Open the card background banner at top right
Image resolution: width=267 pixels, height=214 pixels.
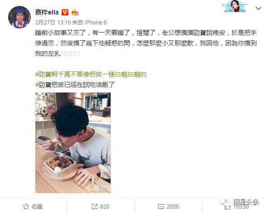pyautogui.click(x=235, y=6)
